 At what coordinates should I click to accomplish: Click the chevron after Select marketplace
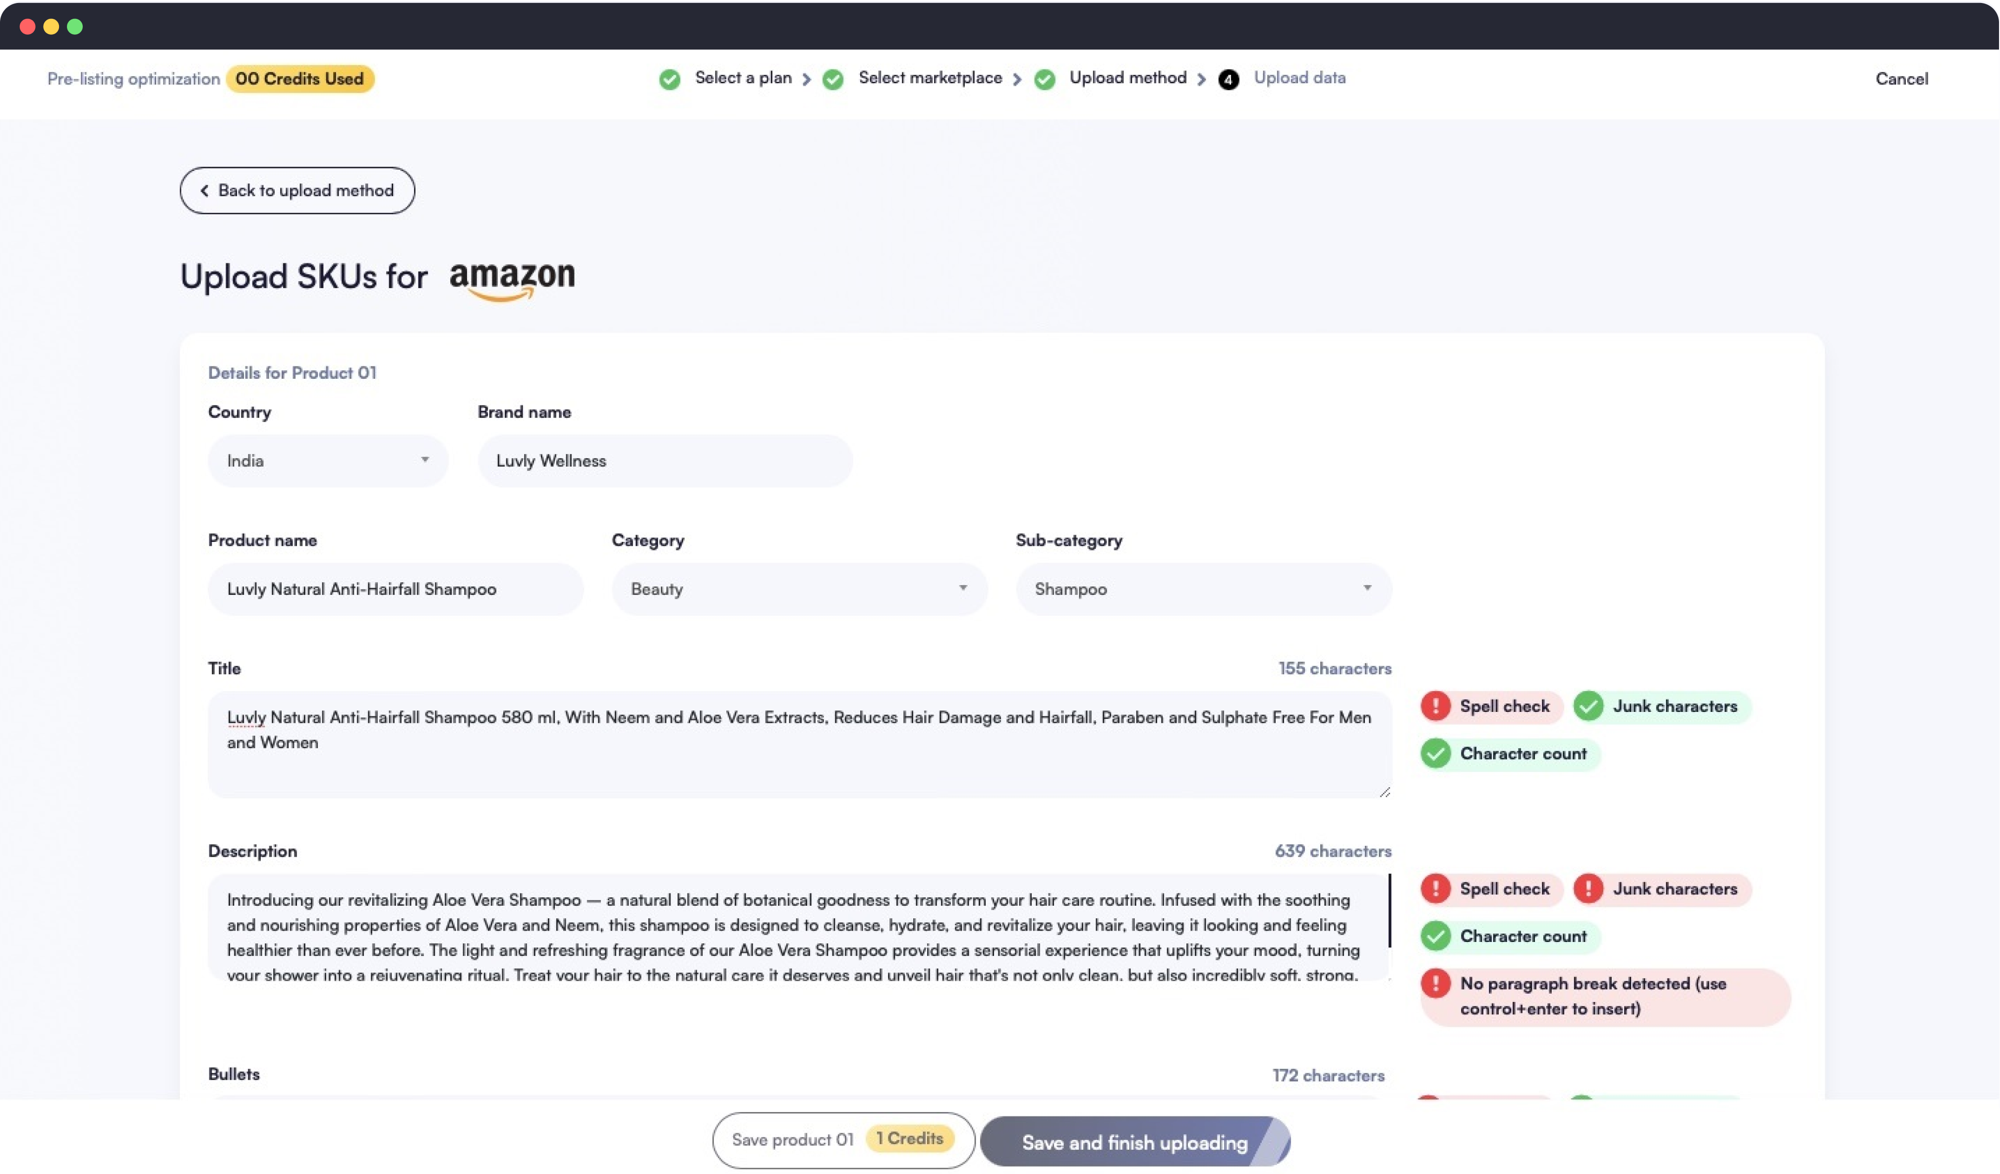click(x=1017, y=79)
